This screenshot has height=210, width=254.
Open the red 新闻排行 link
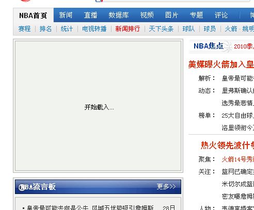128,29
